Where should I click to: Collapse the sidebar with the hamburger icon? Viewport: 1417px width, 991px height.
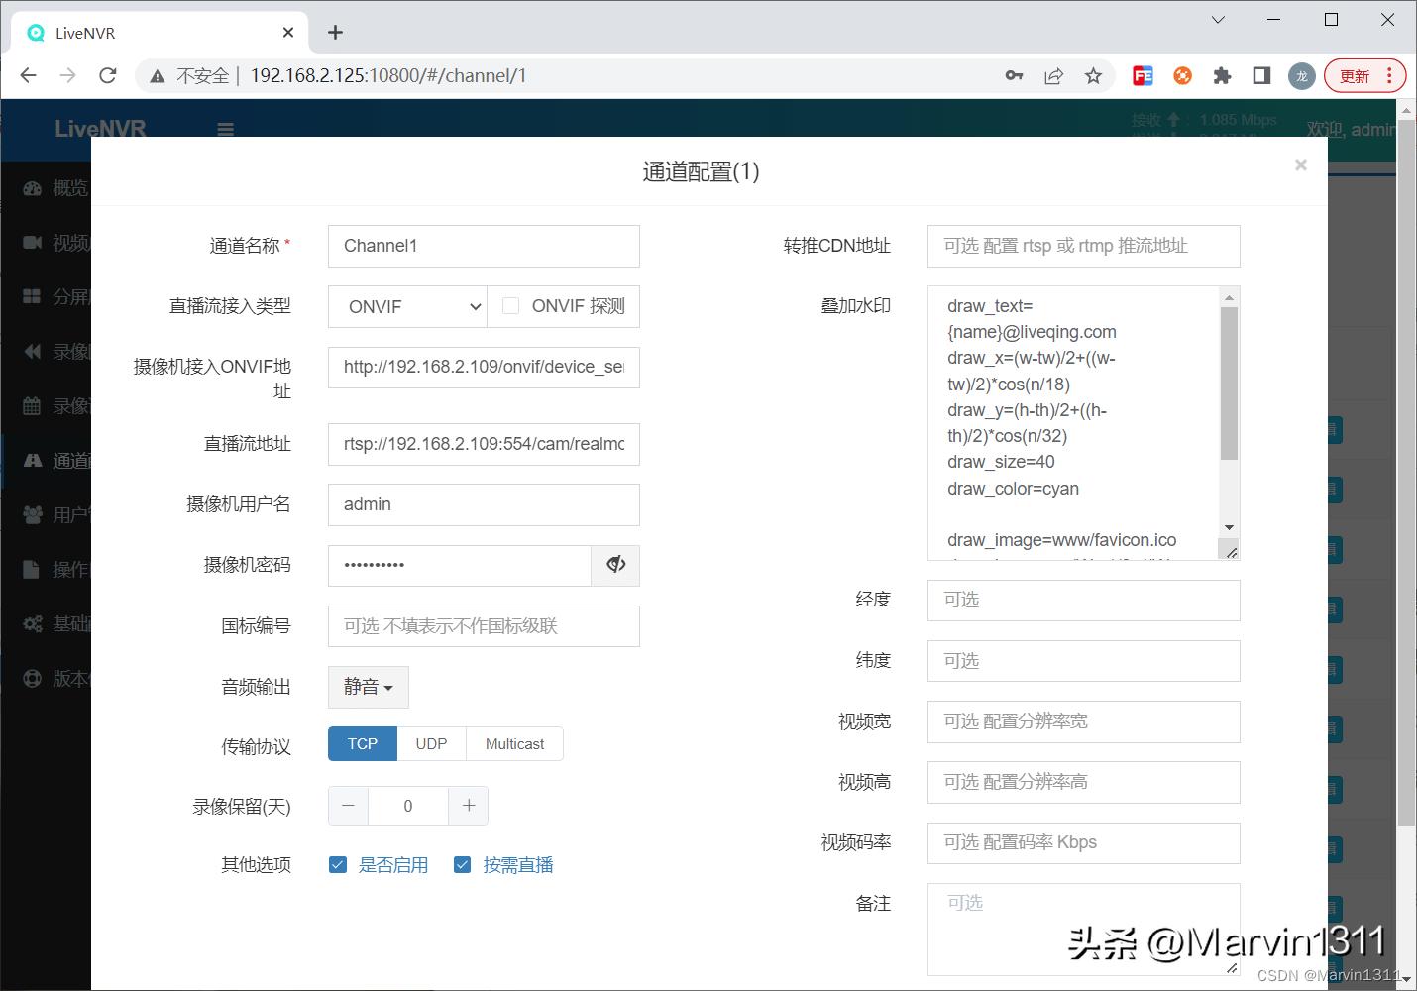225,129
